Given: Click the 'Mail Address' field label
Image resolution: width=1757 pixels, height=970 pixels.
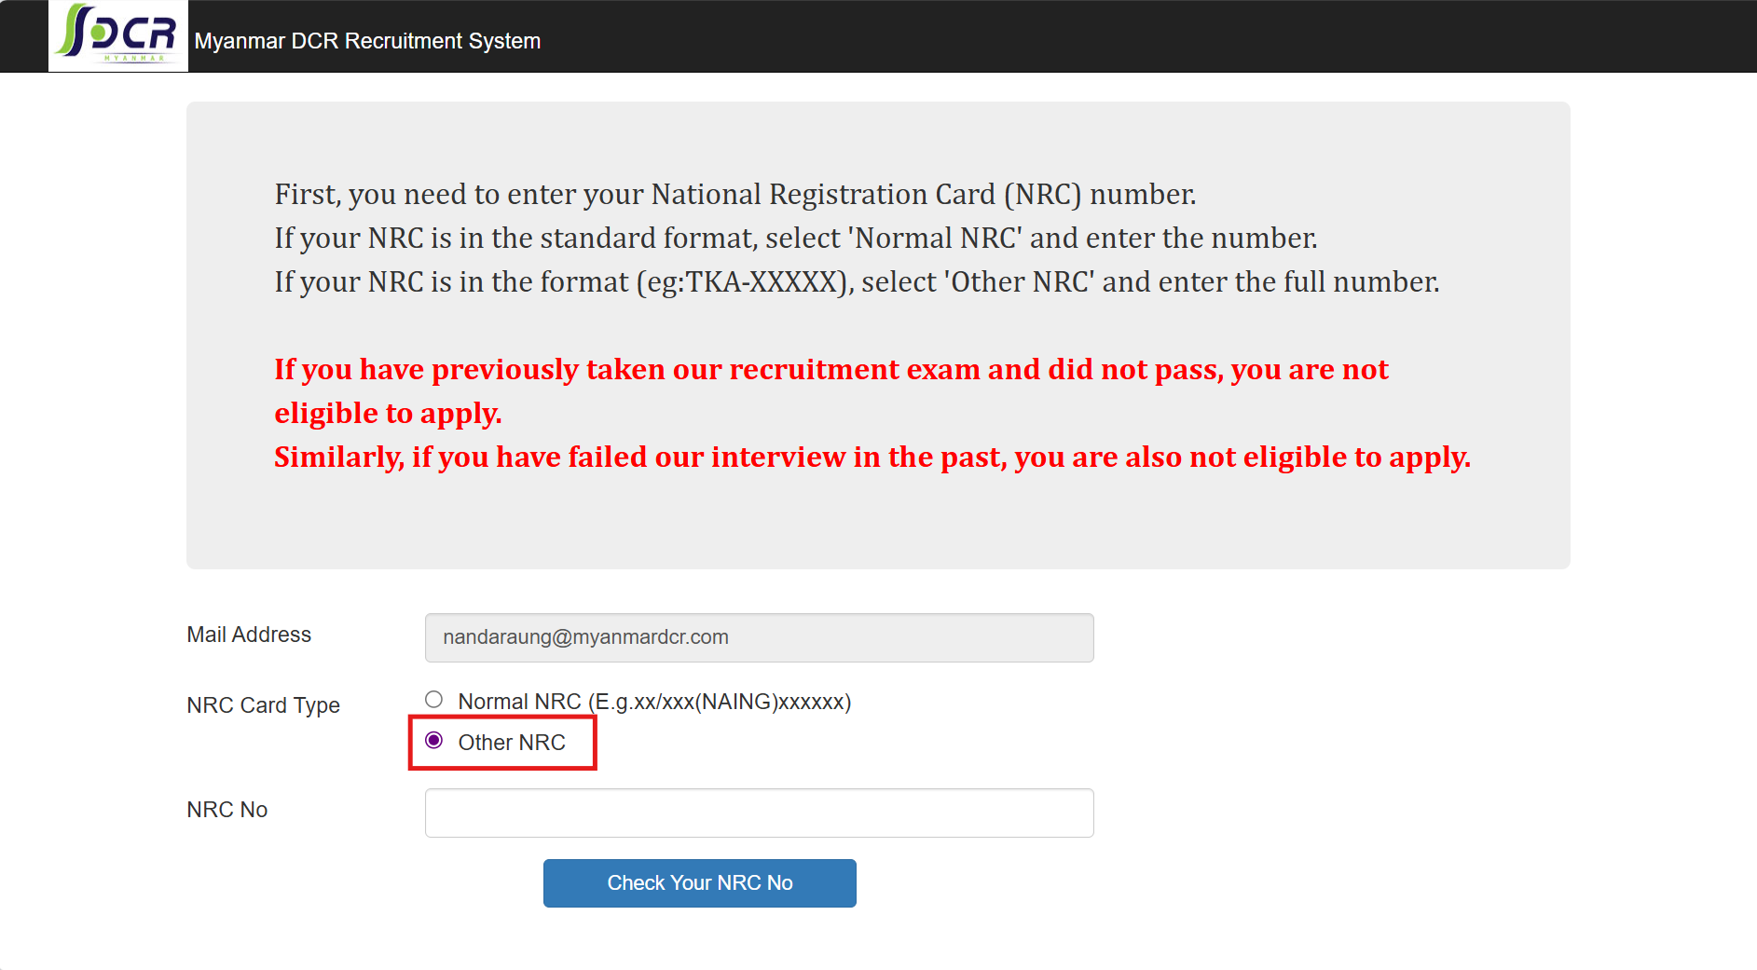Looking at the screenshot, I should [249, 635].
